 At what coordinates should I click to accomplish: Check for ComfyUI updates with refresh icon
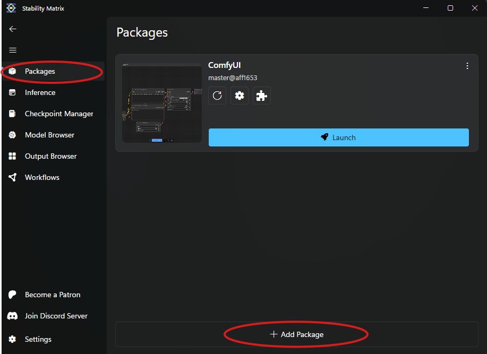click(x=217, y=96)
